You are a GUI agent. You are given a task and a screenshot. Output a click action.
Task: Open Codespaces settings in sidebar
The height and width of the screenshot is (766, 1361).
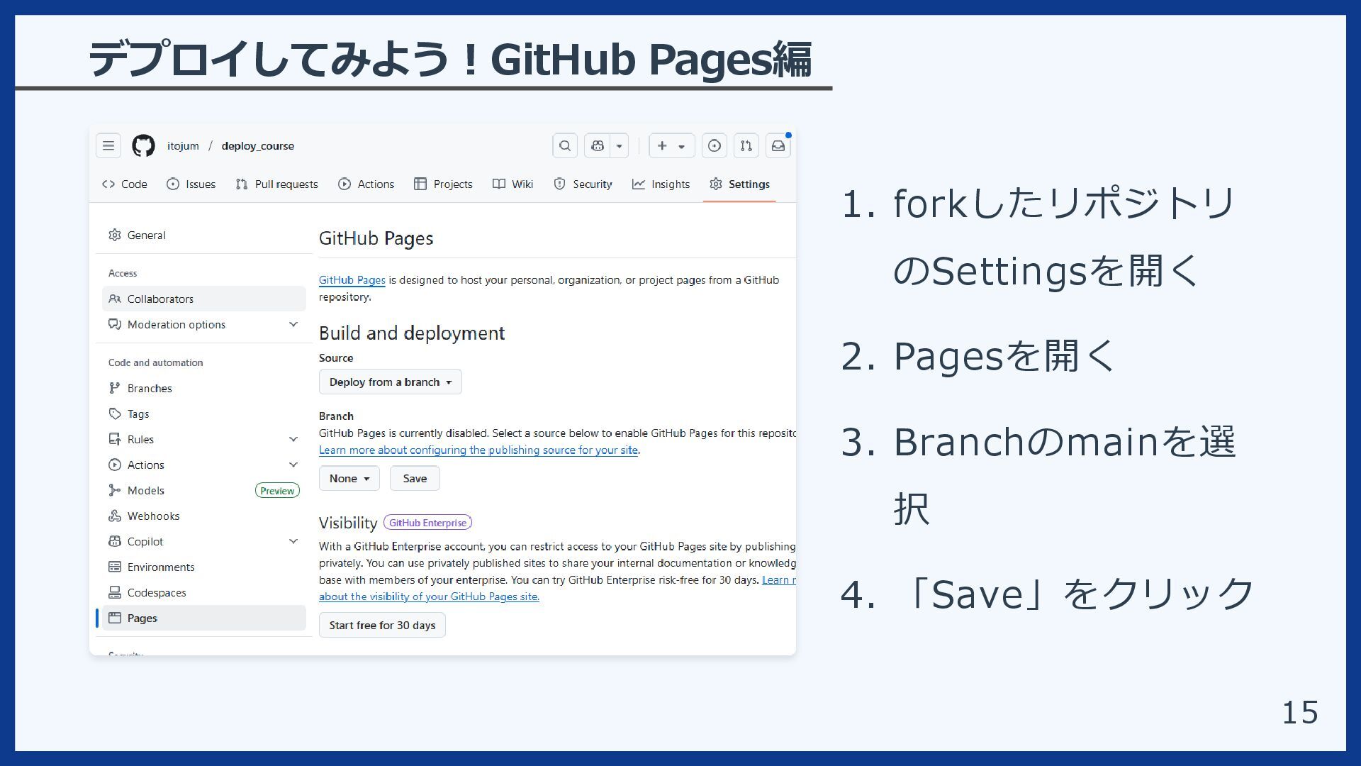(204, 593)
